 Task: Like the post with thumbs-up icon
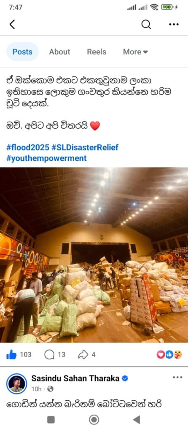click(x=11, y=354)
